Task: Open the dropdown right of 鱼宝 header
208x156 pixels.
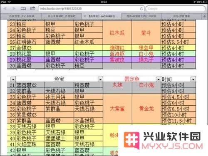Action: tap(100, 79)
